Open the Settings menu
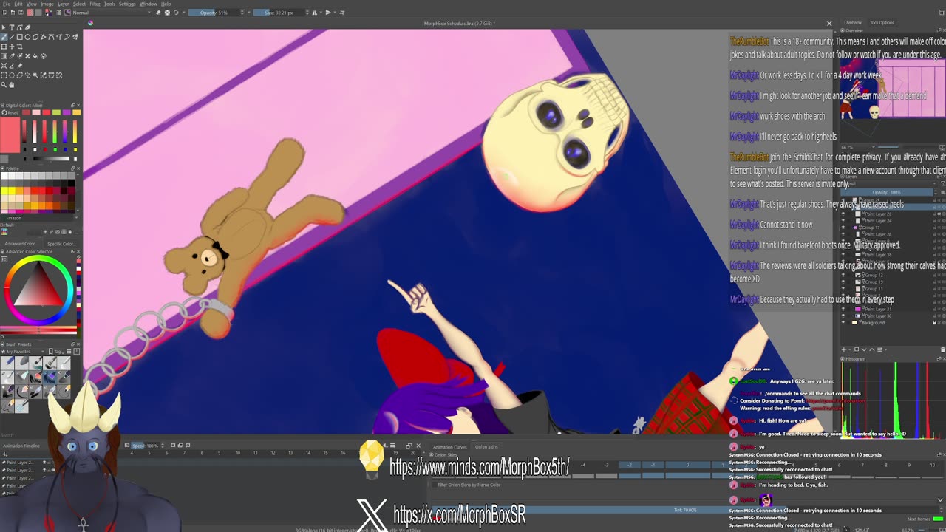 (127, 4)
